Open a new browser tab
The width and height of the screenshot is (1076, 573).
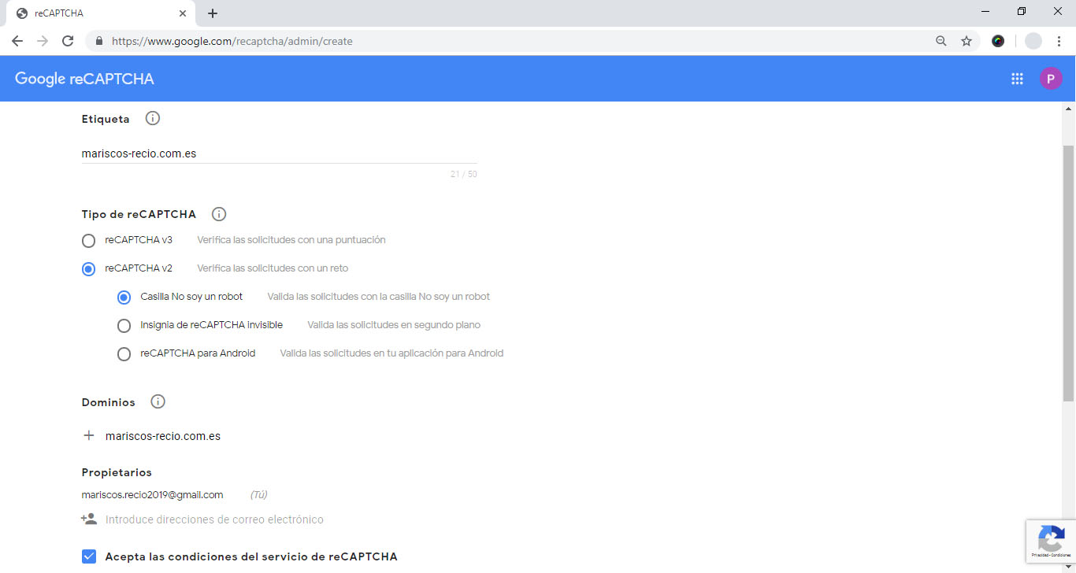213,13
